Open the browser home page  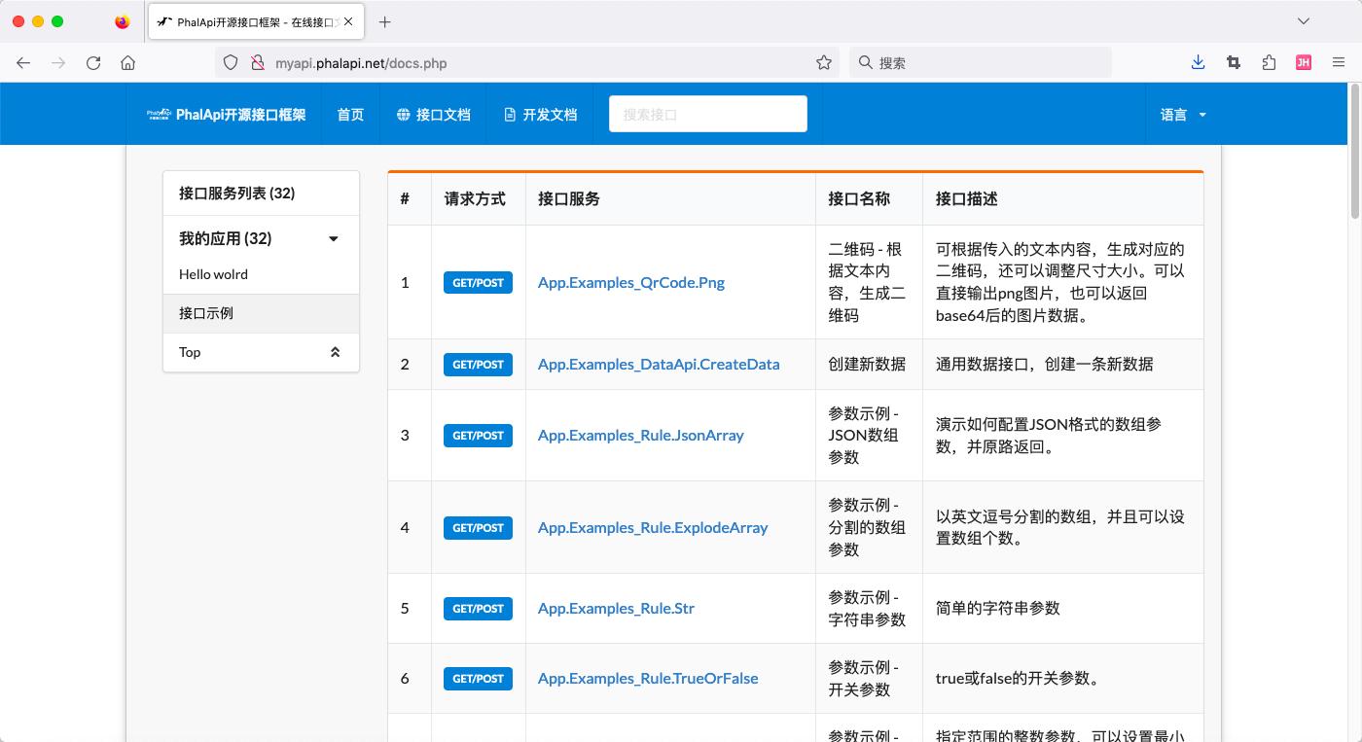pos(127,62)
